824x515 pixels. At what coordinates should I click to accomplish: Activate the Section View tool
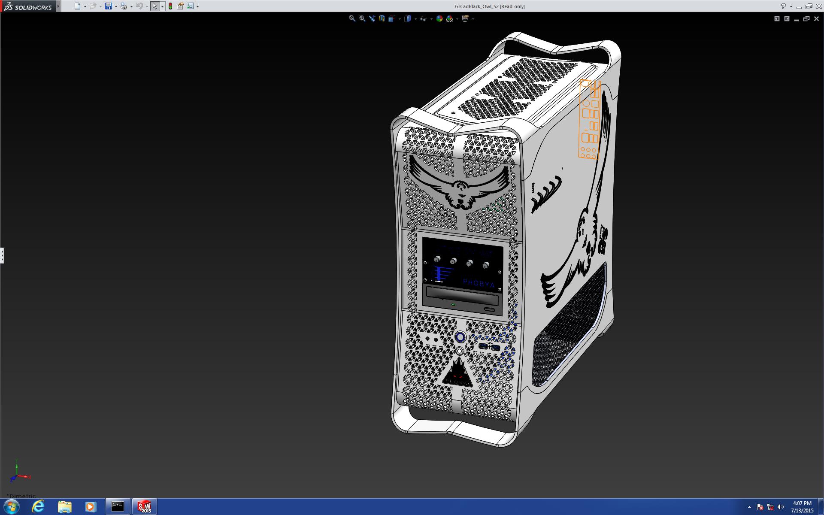(x=382, y=18)
